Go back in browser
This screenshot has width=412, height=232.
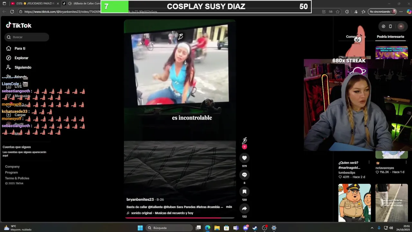(4, 12)
